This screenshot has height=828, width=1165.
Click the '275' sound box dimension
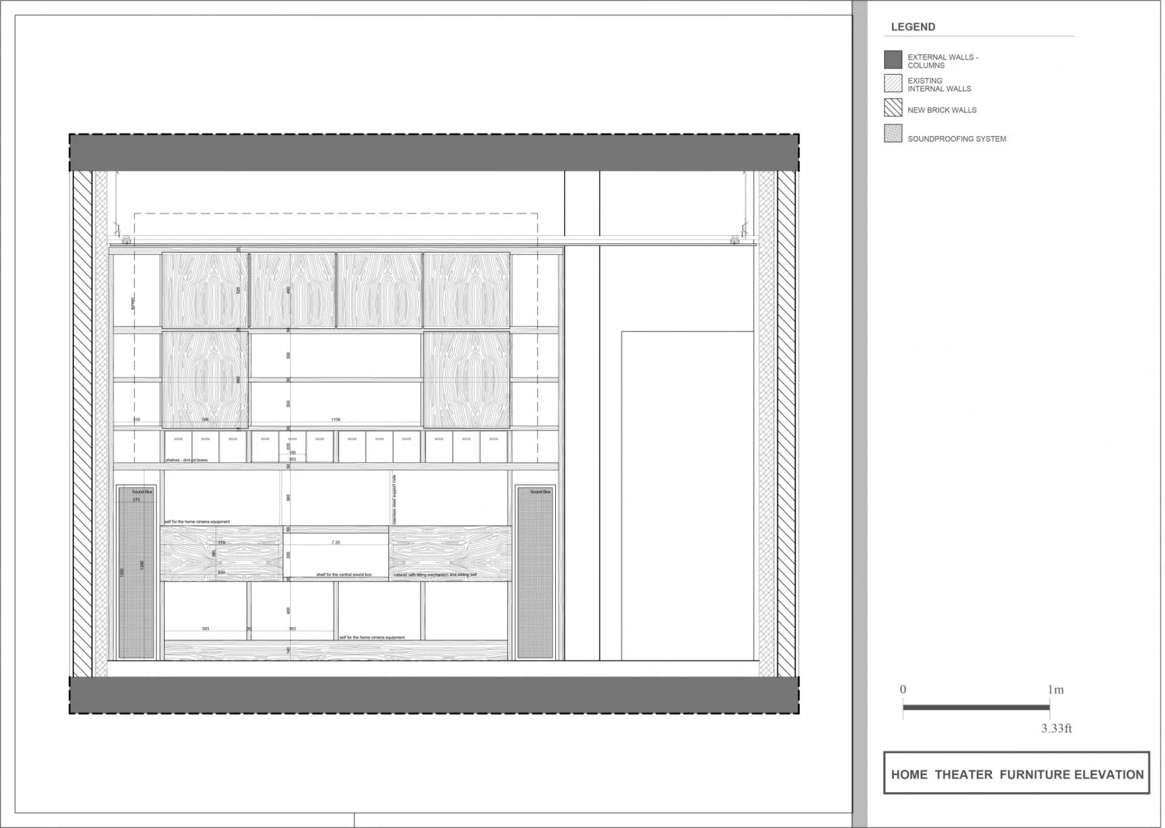(136, 500)
